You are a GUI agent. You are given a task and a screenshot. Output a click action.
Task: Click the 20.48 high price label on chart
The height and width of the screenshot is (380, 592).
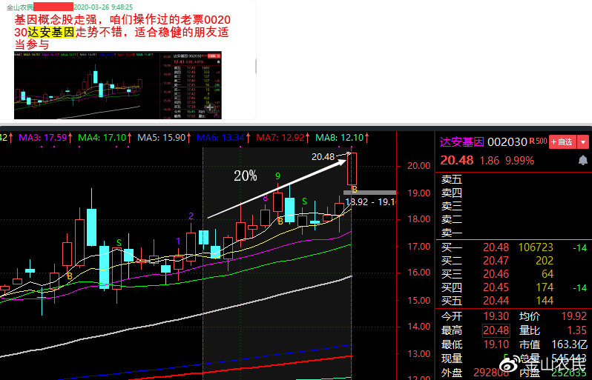(x=323, y=156)
